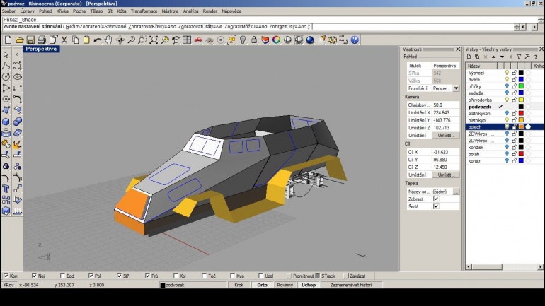Click the green color swatch of příčky
The height and width of the screenshot is (306, 545).
[521, 86]
